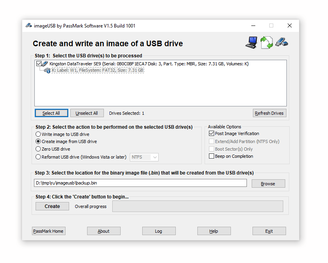328x263 pixels.
Task: Browse for the image file location
Action: point(268,184)
